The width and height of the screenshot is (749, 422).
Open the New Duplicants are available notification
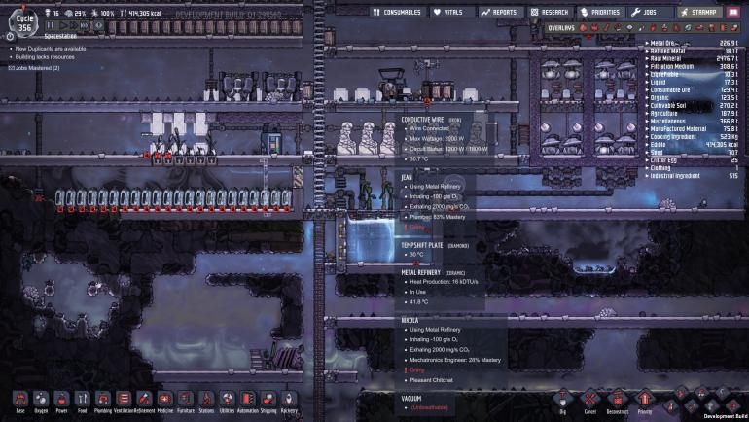(x=44, y=48)
